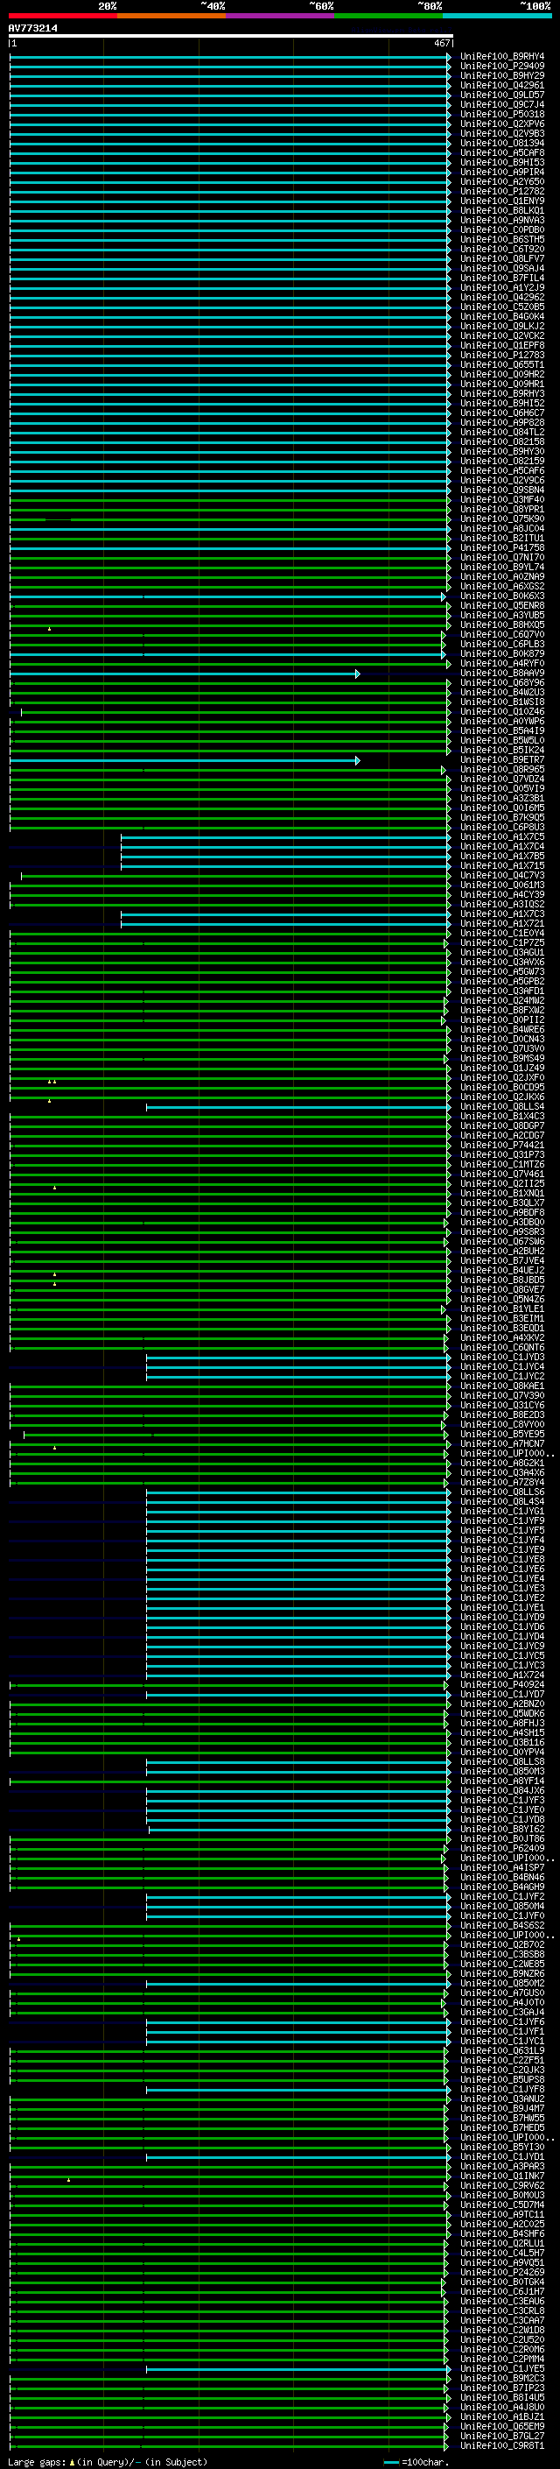Click the green ~80% identity legend swatch
The width and height of the screenshot is (560, 2469).
[x=388, y=16]
